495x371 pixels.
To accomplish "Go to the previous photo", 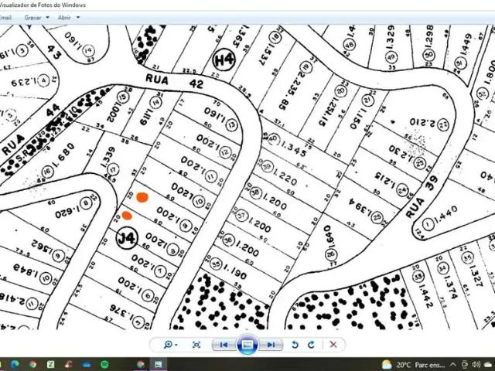I will point(224,345).
